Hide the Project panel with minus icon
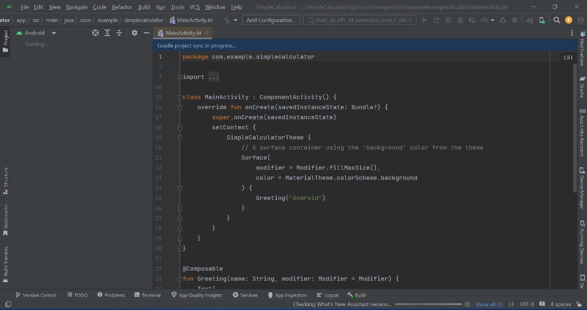This screenshot has height=310, width=587. 146,33
